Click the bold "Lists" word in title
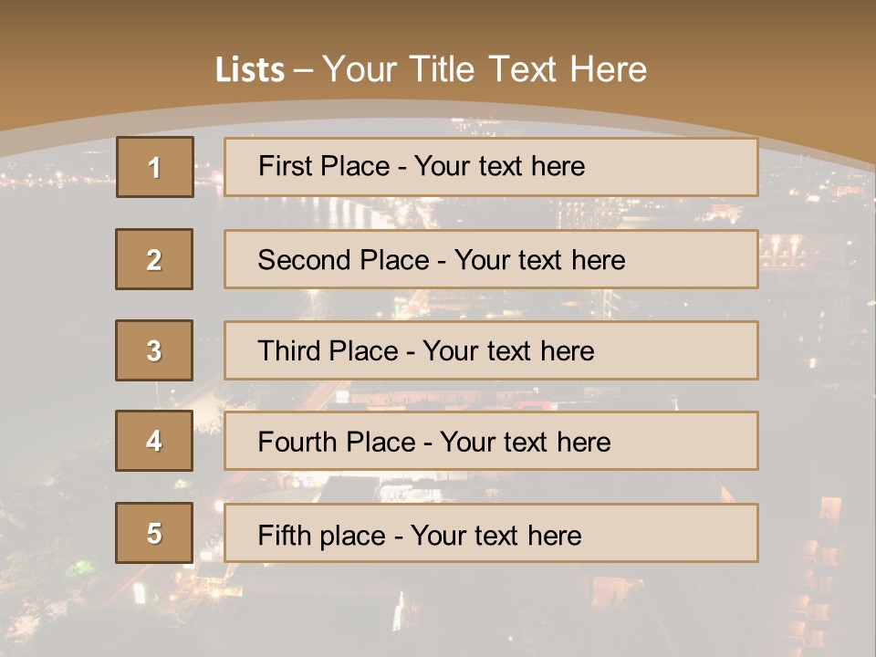 click(x=249, y=69)
